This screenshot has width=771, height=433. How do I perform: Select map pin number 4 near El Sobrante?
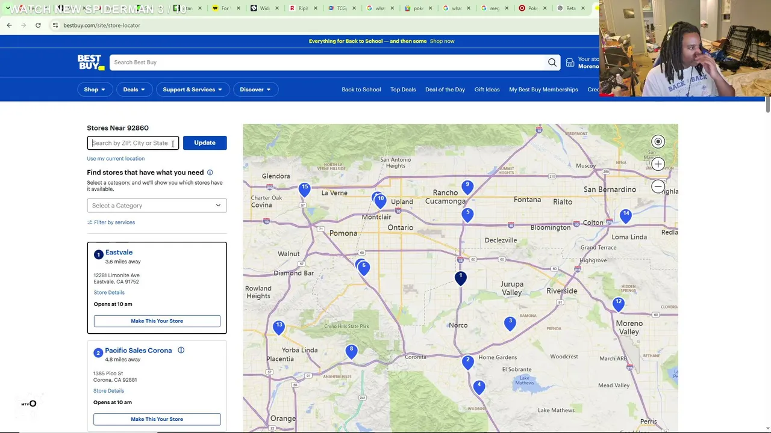[x=479, y=387]
